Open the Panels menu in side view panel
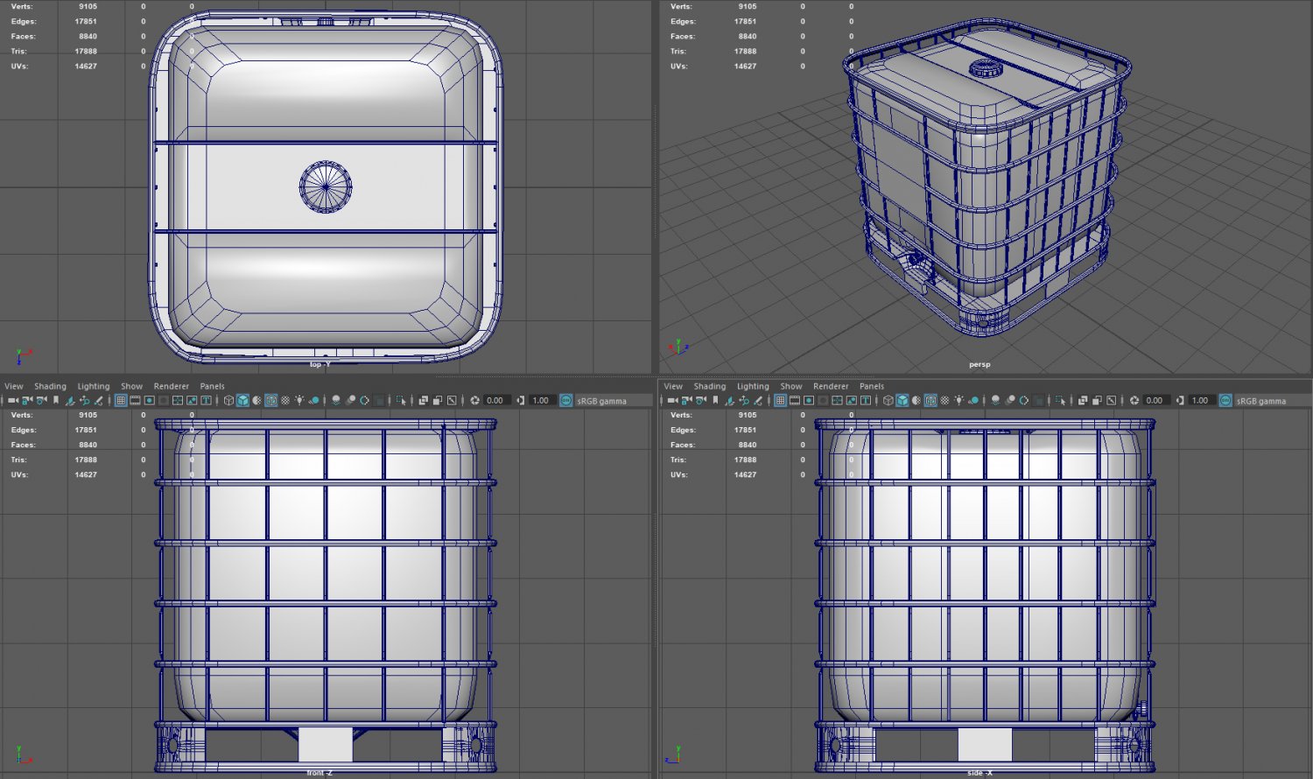This screenshot has width=1313, height=779. 871,386
